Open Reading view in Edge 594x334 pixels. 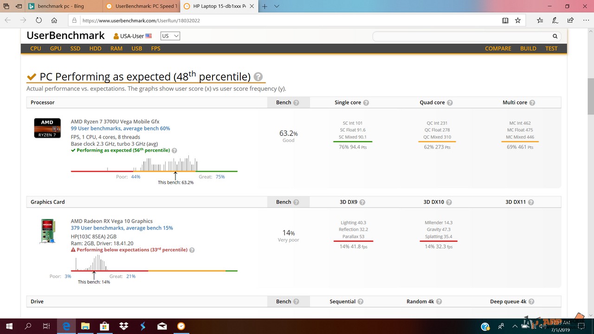[505, 20]
